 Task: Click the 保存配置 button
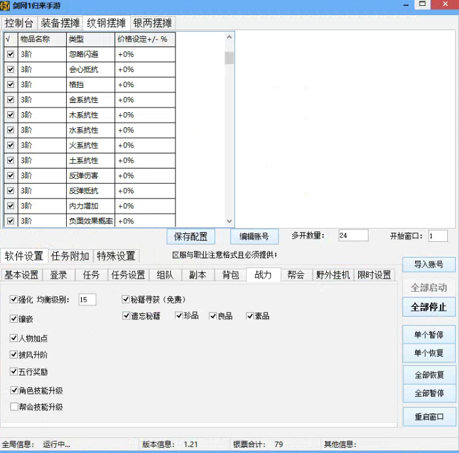(x=191, y=237)
